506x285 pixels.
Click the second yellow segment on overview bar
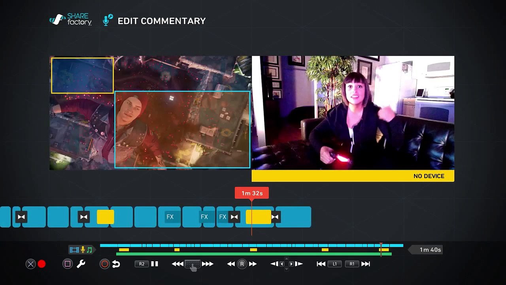pyautogui.click(x=177, y=250)
